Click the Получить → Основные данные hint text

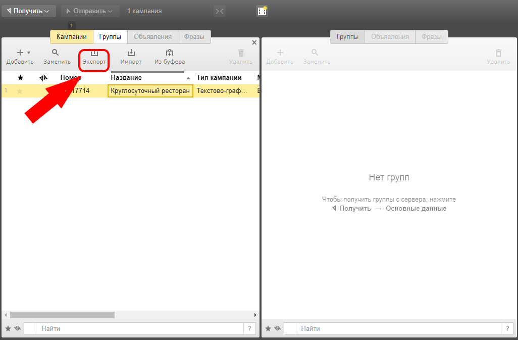click(389, 209)
